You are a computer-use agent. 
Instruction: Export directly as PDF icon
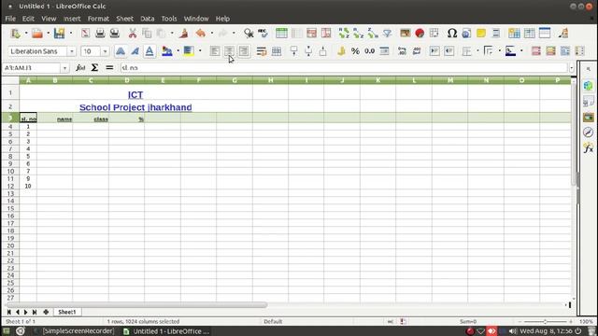85,34
